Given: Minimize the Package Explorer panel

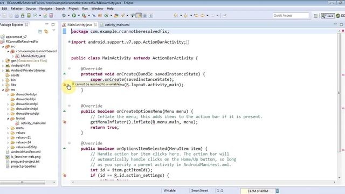Looking at the screenshot, I should coord(47,24).
